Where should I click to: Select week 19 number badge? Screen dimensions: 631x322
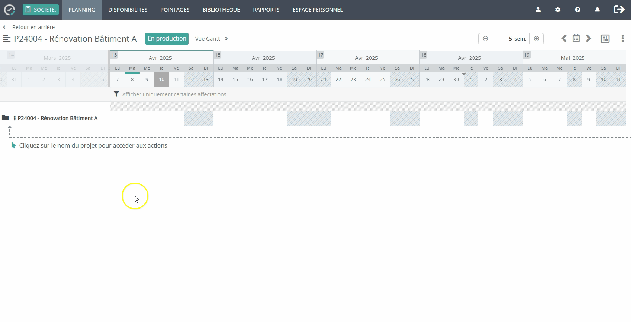pos(526,55)
